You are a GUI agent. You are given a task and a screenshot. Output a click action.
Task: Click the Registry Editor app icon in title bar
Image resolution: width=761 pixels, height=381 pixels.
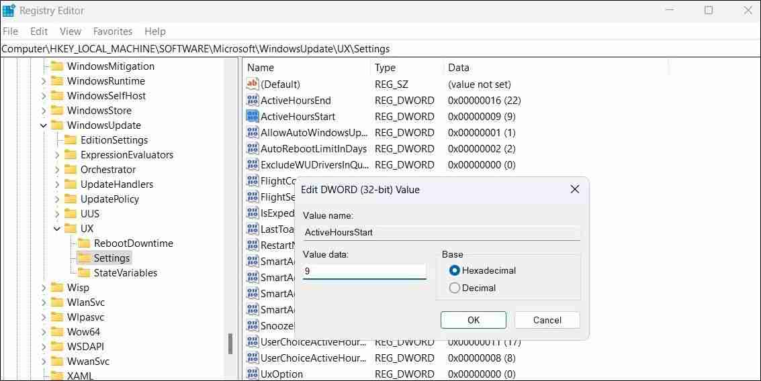pos(9,10)
